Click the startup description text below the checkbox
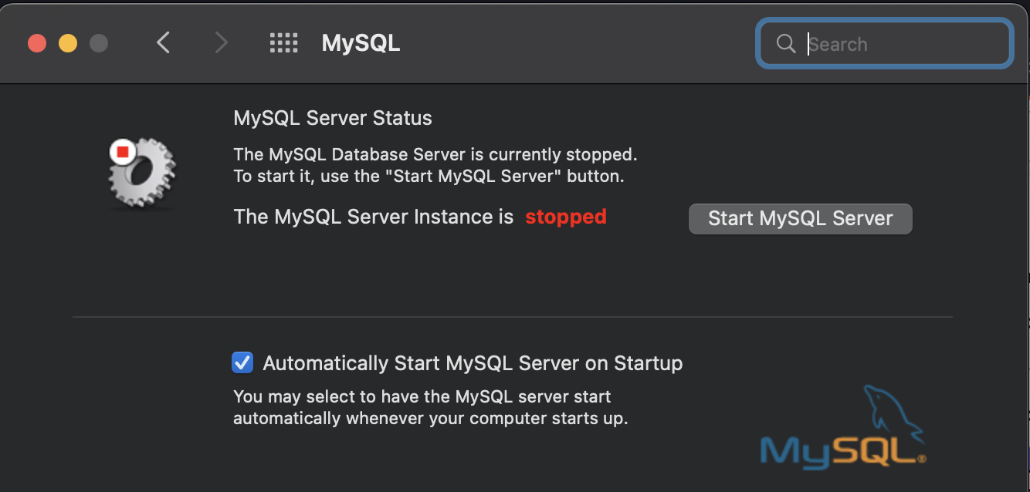This screenshot has height=492, width=1030. click(430, 408)
